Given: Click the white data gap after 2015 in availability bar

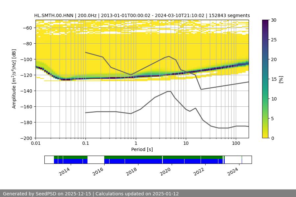Looking at the screenshot, I should coord(96,160).
